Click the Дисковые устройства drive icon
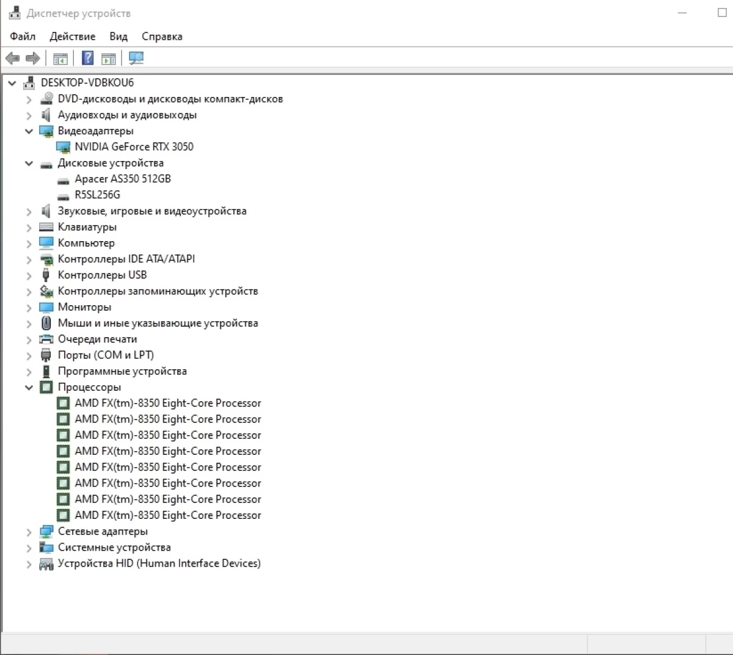 pyautogui.click(x=46, y=164)
